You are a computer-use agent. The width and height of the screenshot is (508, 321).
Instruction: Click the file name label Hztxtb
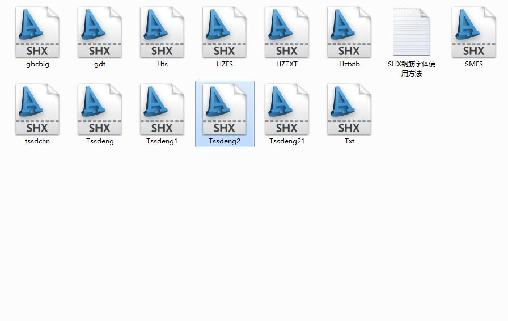[x=349, y=64]
